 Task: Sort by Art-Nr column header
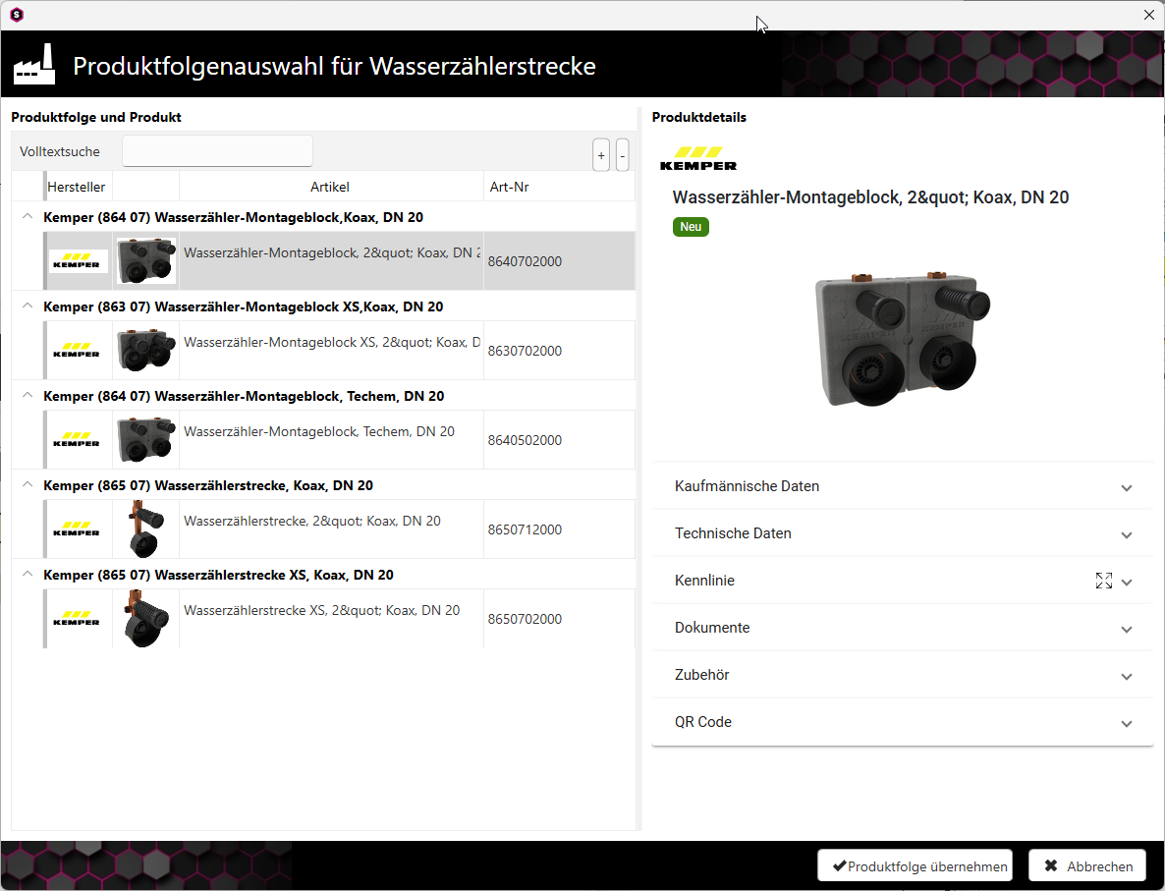510,187
